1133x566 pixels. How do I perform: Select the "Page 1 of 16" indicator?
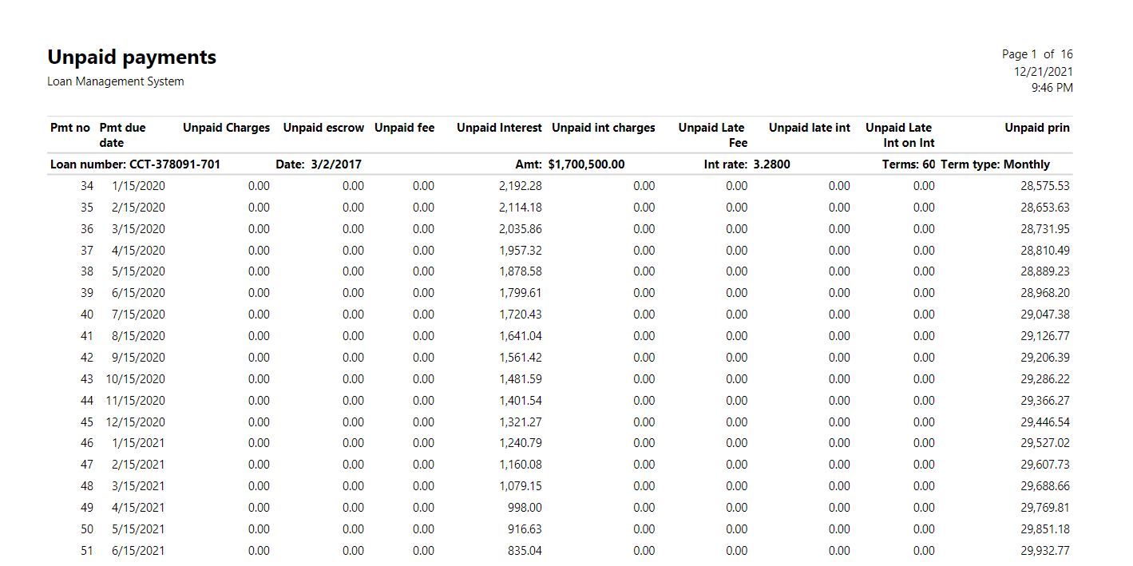1037,54
